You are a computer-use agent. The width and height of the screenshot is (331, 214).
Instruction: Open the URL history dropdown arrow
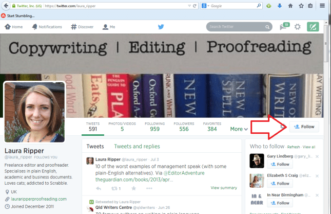click(x=189, y=6)
